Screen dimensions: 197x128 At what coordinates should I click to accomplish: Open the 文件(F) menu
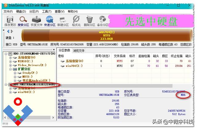pyautogui.click(x=8, y=12)
